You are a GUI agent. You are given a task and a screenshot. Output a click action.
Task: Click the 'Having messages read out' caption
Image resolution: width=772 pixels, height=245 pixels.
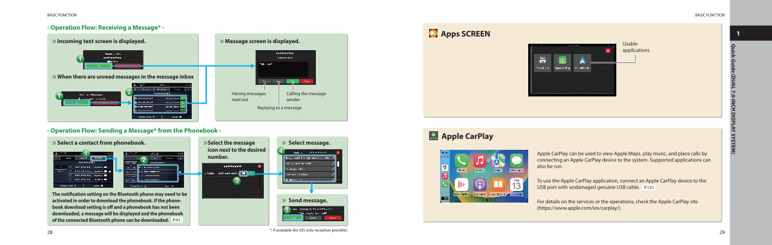point(249,96)
